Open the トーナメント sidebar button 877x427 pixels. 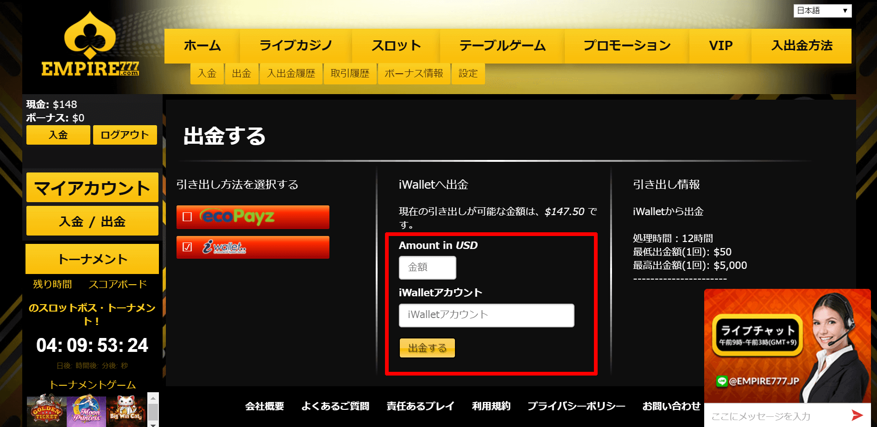click(x=92, y=259)
